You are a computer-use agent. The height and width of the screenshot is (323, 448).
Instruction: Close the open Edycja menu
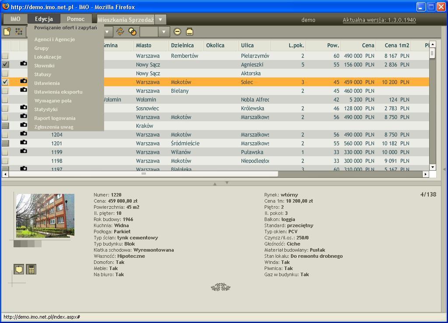pos(44,19)
